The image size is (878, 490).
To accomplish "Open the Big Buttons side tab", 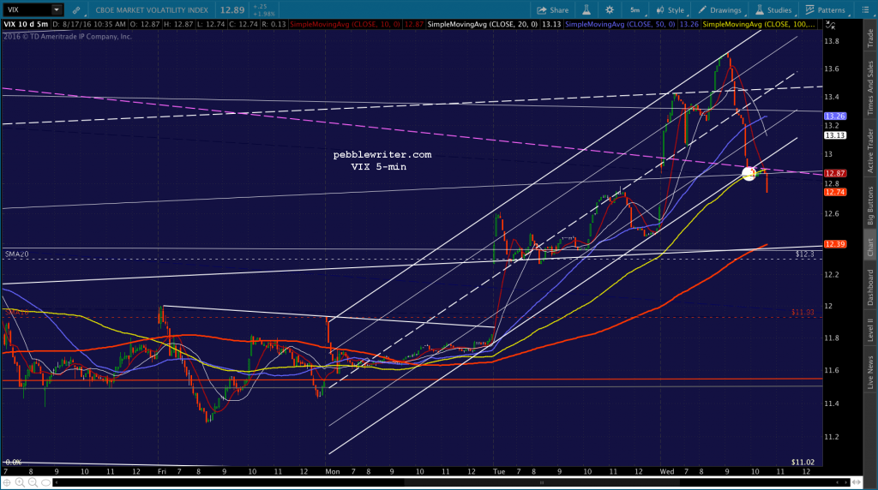I will 870,206.
